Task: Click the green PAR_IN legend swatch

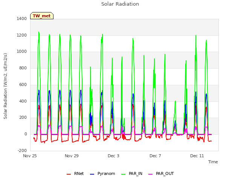Action: [124, 174]
